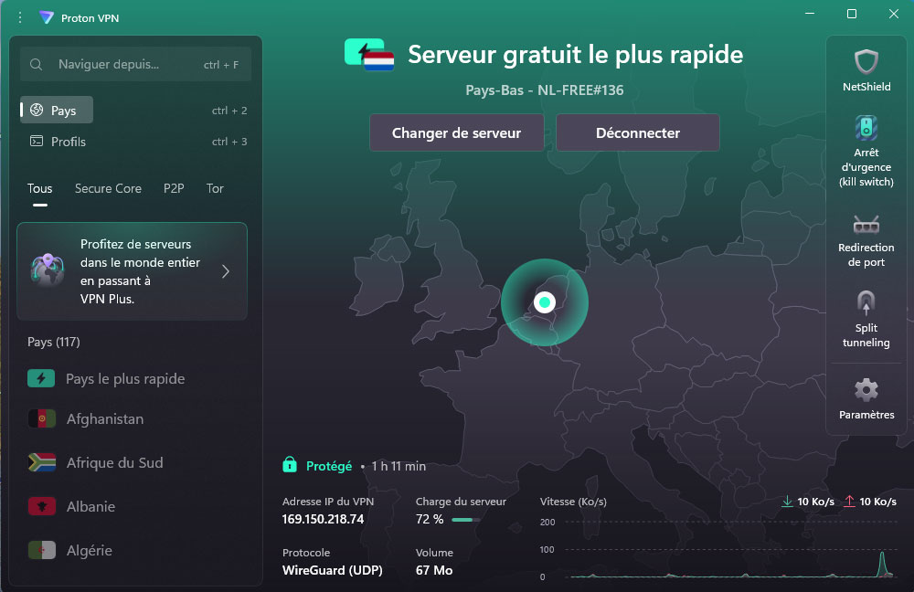914x592 pixels.
Task: Click the search magnifier icon
Action: (37, 64)
